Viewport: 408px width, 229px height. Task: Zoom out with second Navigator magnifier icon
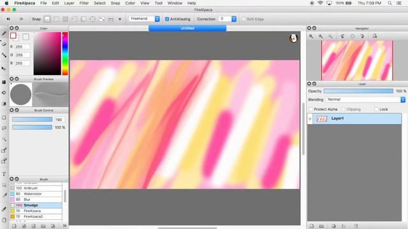(321, 36)
